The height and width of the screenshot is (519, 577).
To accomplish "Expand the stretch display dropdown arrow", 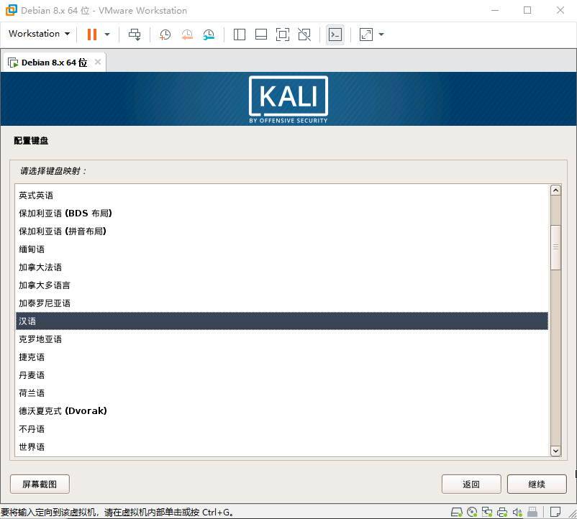I will (381, 35).
